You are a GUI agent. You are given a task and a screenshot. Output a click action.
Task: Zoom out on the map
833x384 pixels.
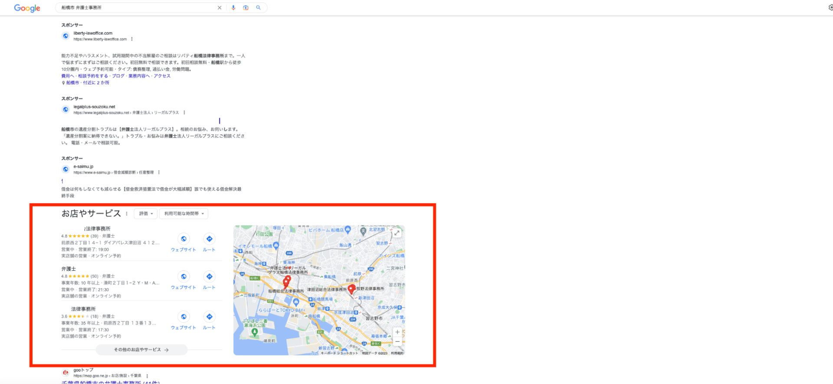click(397, 342)
